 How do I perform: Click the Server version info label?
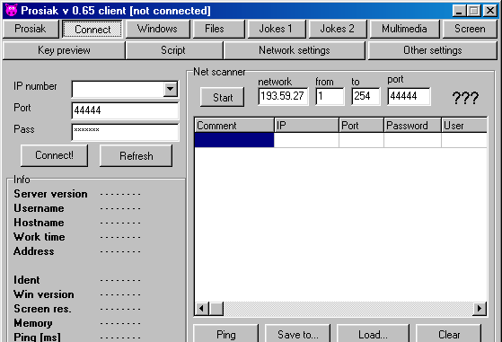(x=50, y=194)
